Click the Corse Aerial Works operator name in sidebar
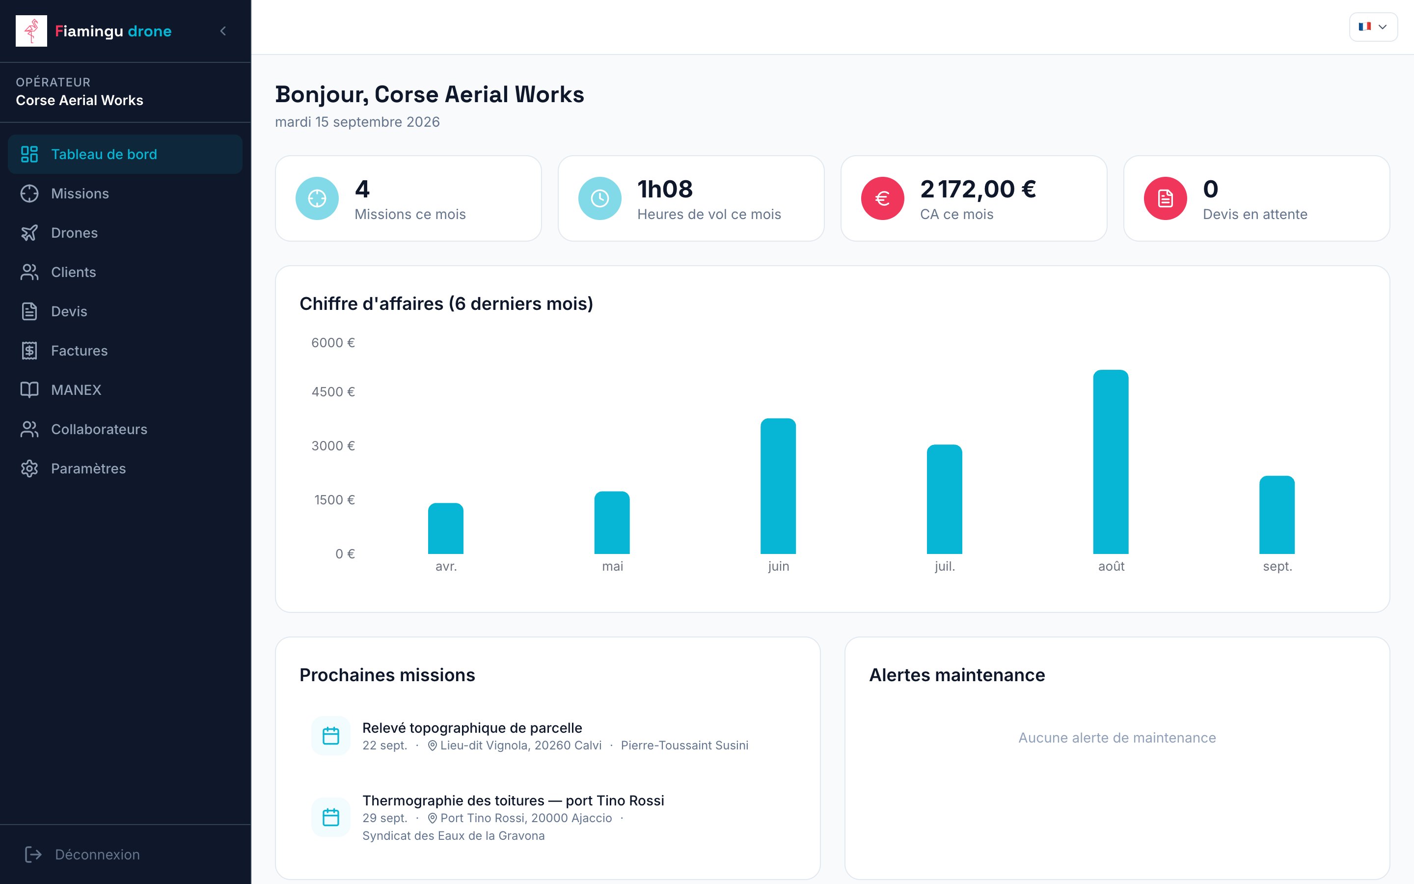The height and width of the screenshot is (884, 1414). point(80,101)
